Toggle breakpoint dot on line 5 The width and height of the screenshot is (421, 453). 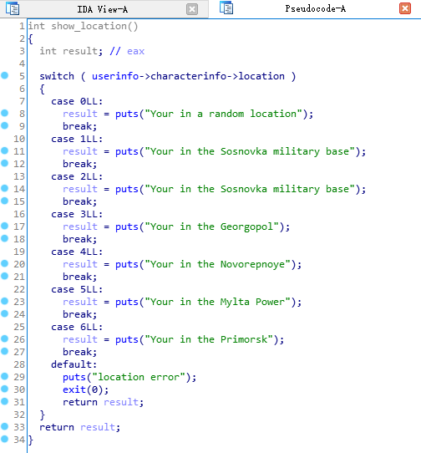tap(5, 76)
